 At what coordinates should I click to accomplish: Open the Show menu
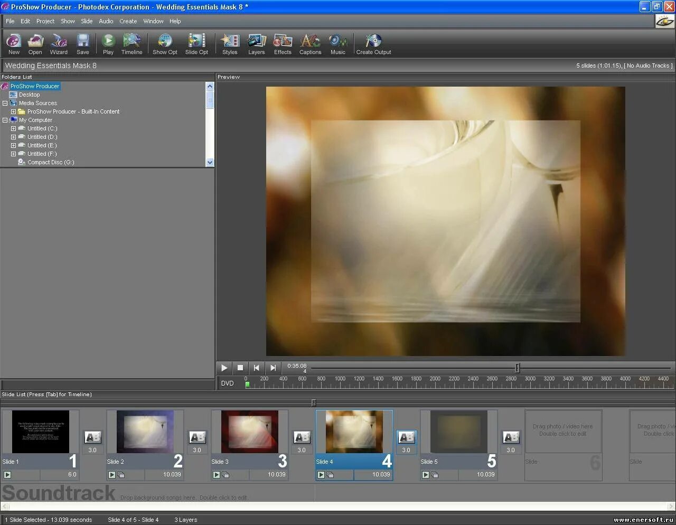coord(68,21)
